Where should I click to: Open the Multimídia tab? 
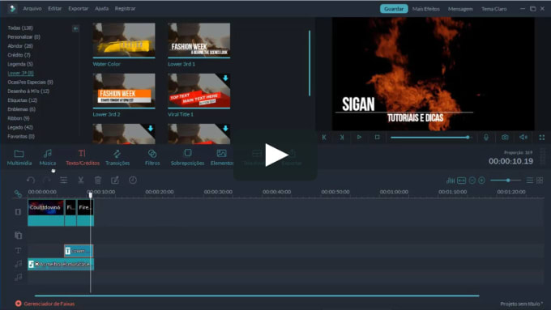[19, 157]
